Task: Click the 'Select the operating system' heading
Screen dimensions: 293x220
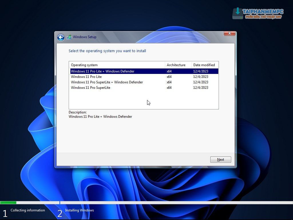Action: pyautogui.click(x=107, y=51)
